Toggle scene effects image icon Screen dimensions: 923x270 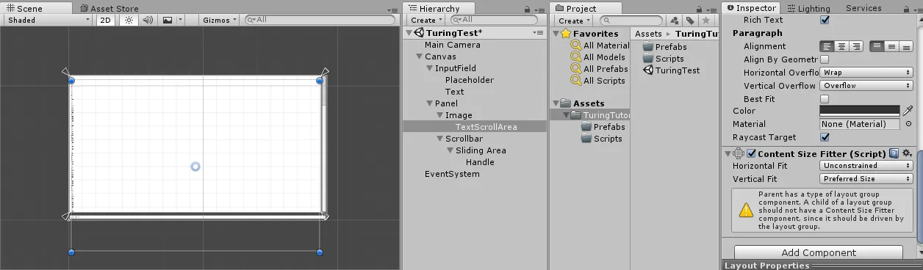click(x=168, y=20)
